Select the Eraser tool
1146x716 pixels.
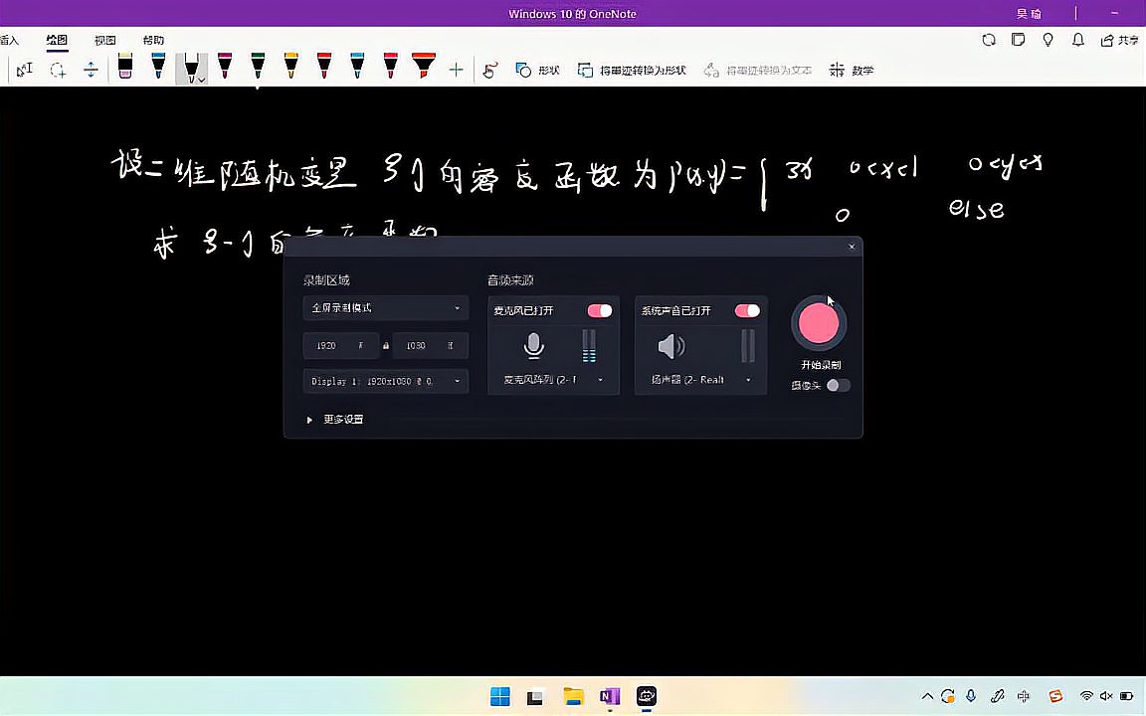point(125,70)
